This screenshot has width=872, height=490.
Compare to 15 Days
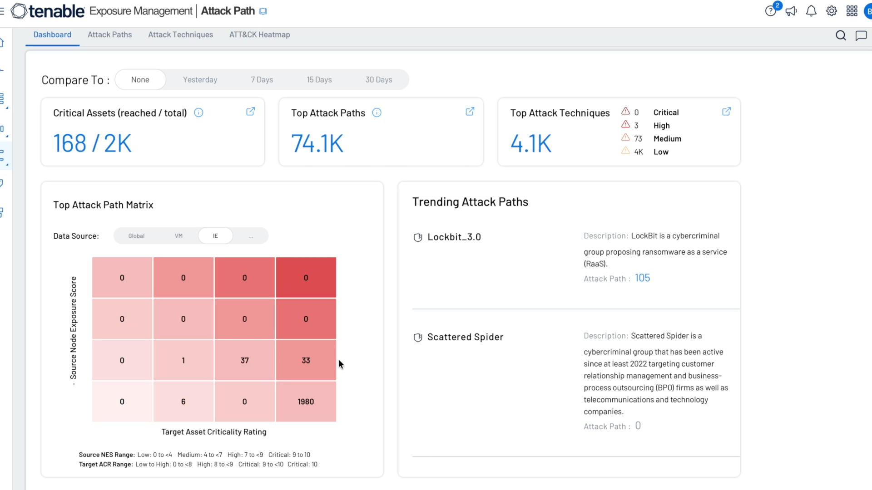coord(319,80)
